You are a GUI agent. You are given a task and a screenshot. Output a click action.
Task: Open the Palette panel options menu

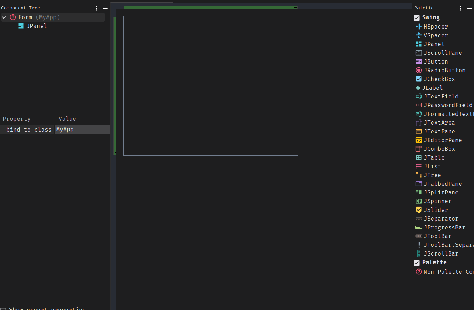(x=461, y=8)
